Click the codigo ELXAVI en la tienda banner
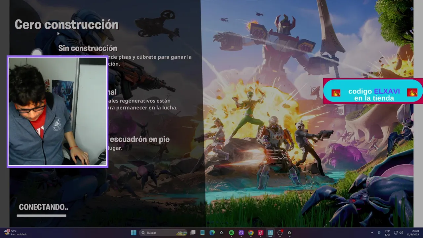The image size is (423, 238). [x=373, y=91]
